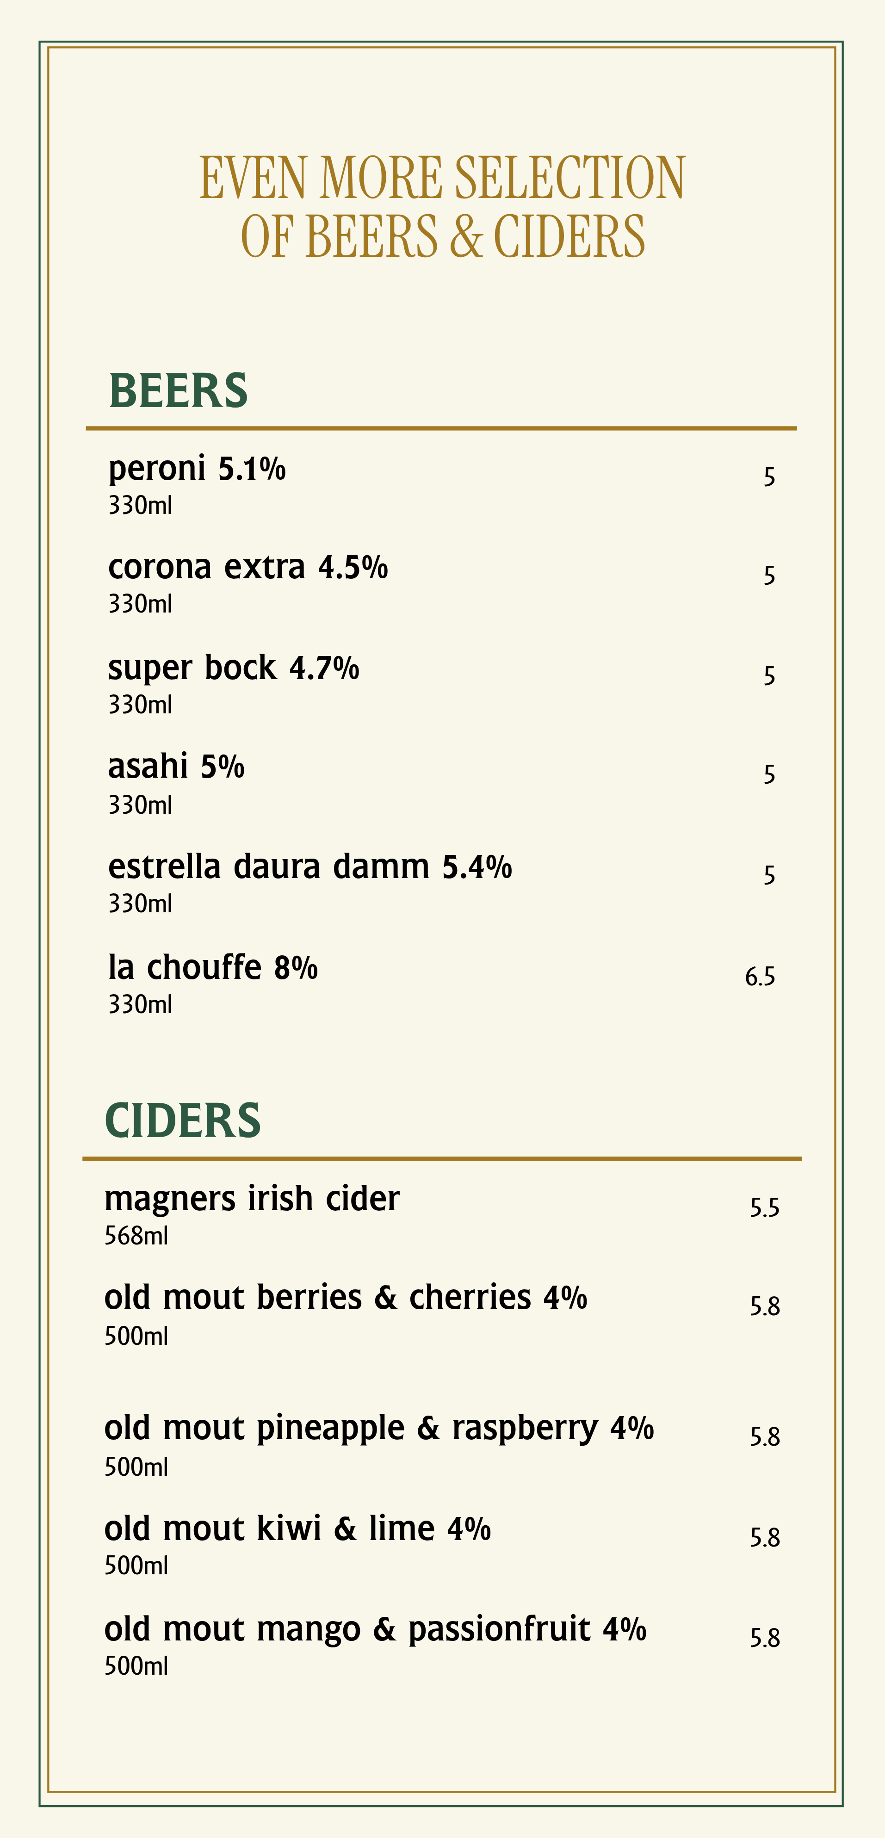Click the 5.5 price beside magners
This screenshot has width=885, height=1838.
coord(764,1207)
